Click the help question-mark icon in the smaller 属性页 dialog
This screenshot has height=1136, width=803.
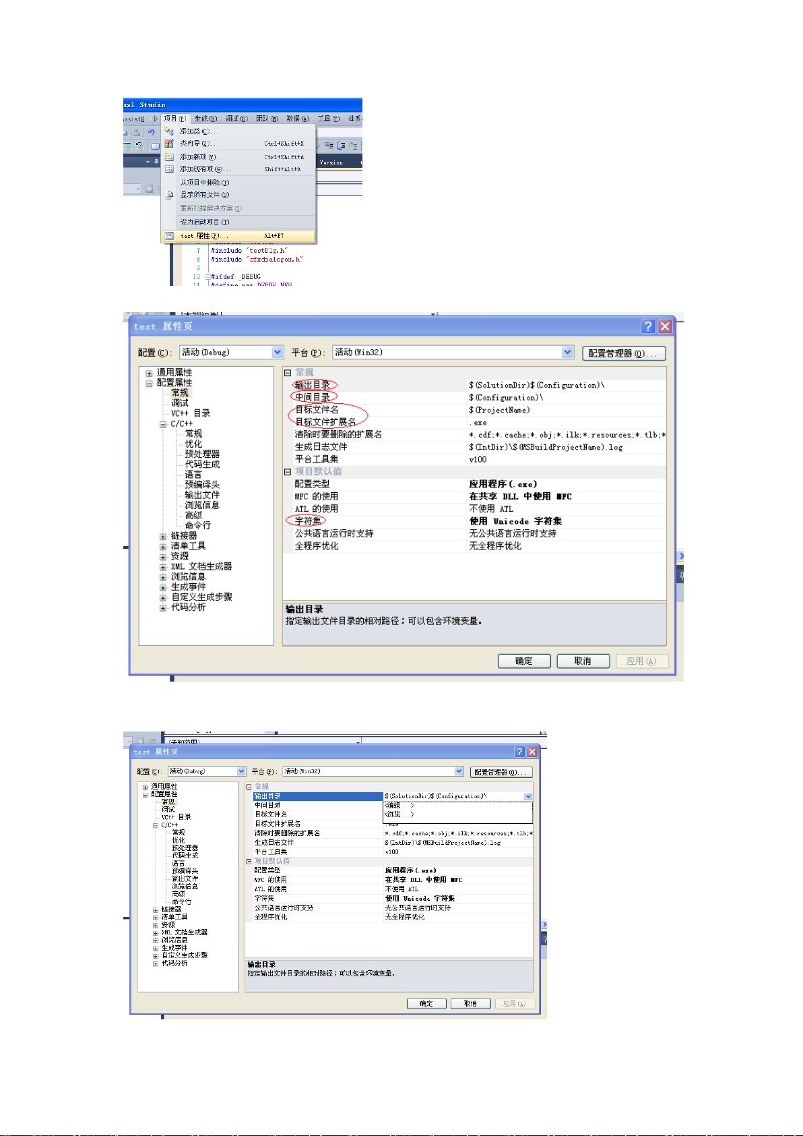[x=519, y=752]
